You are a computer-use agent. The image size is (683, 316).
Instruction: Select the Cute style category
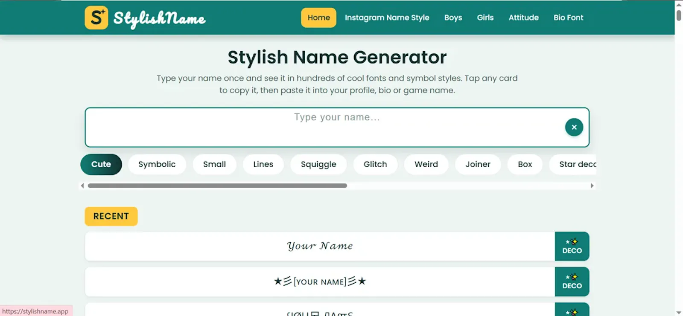point(101,164)
